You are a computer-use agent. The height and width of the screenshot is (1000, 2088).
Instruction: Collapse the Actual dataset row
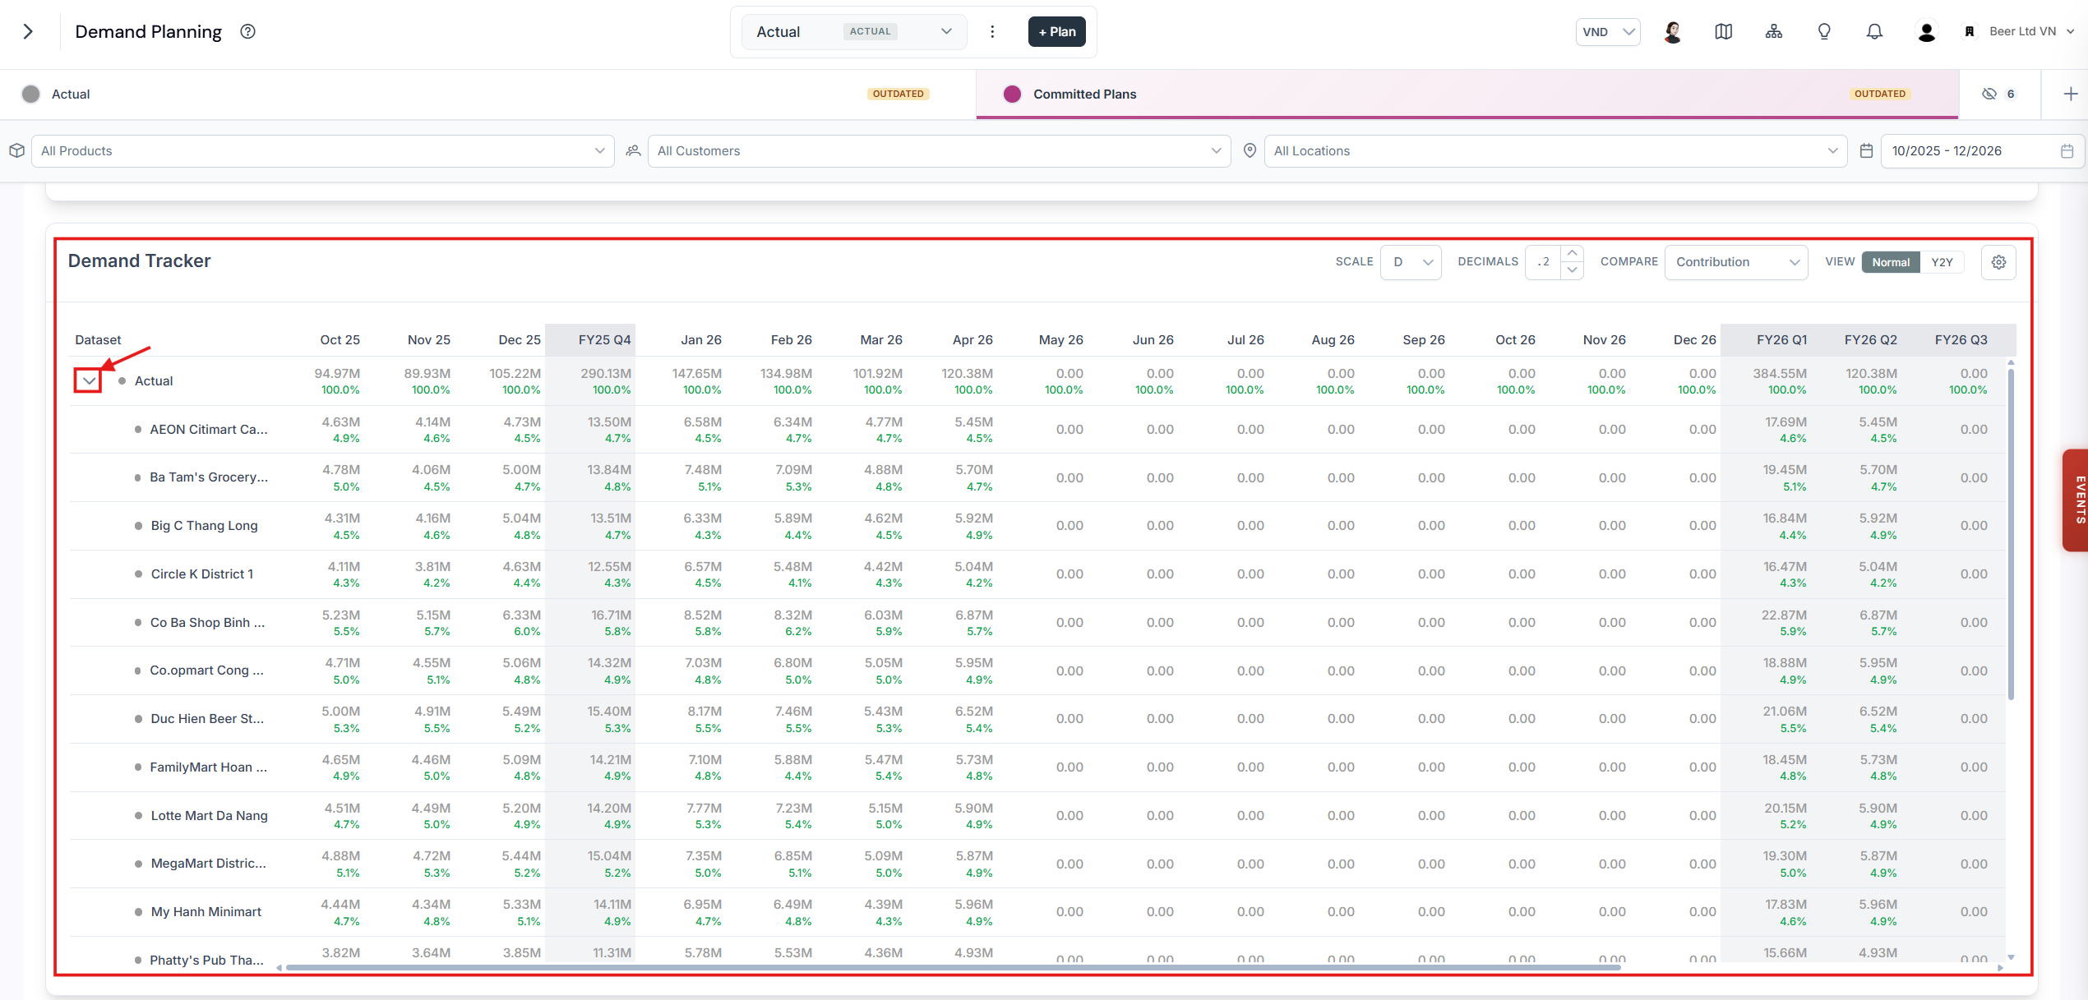(88, 380)
